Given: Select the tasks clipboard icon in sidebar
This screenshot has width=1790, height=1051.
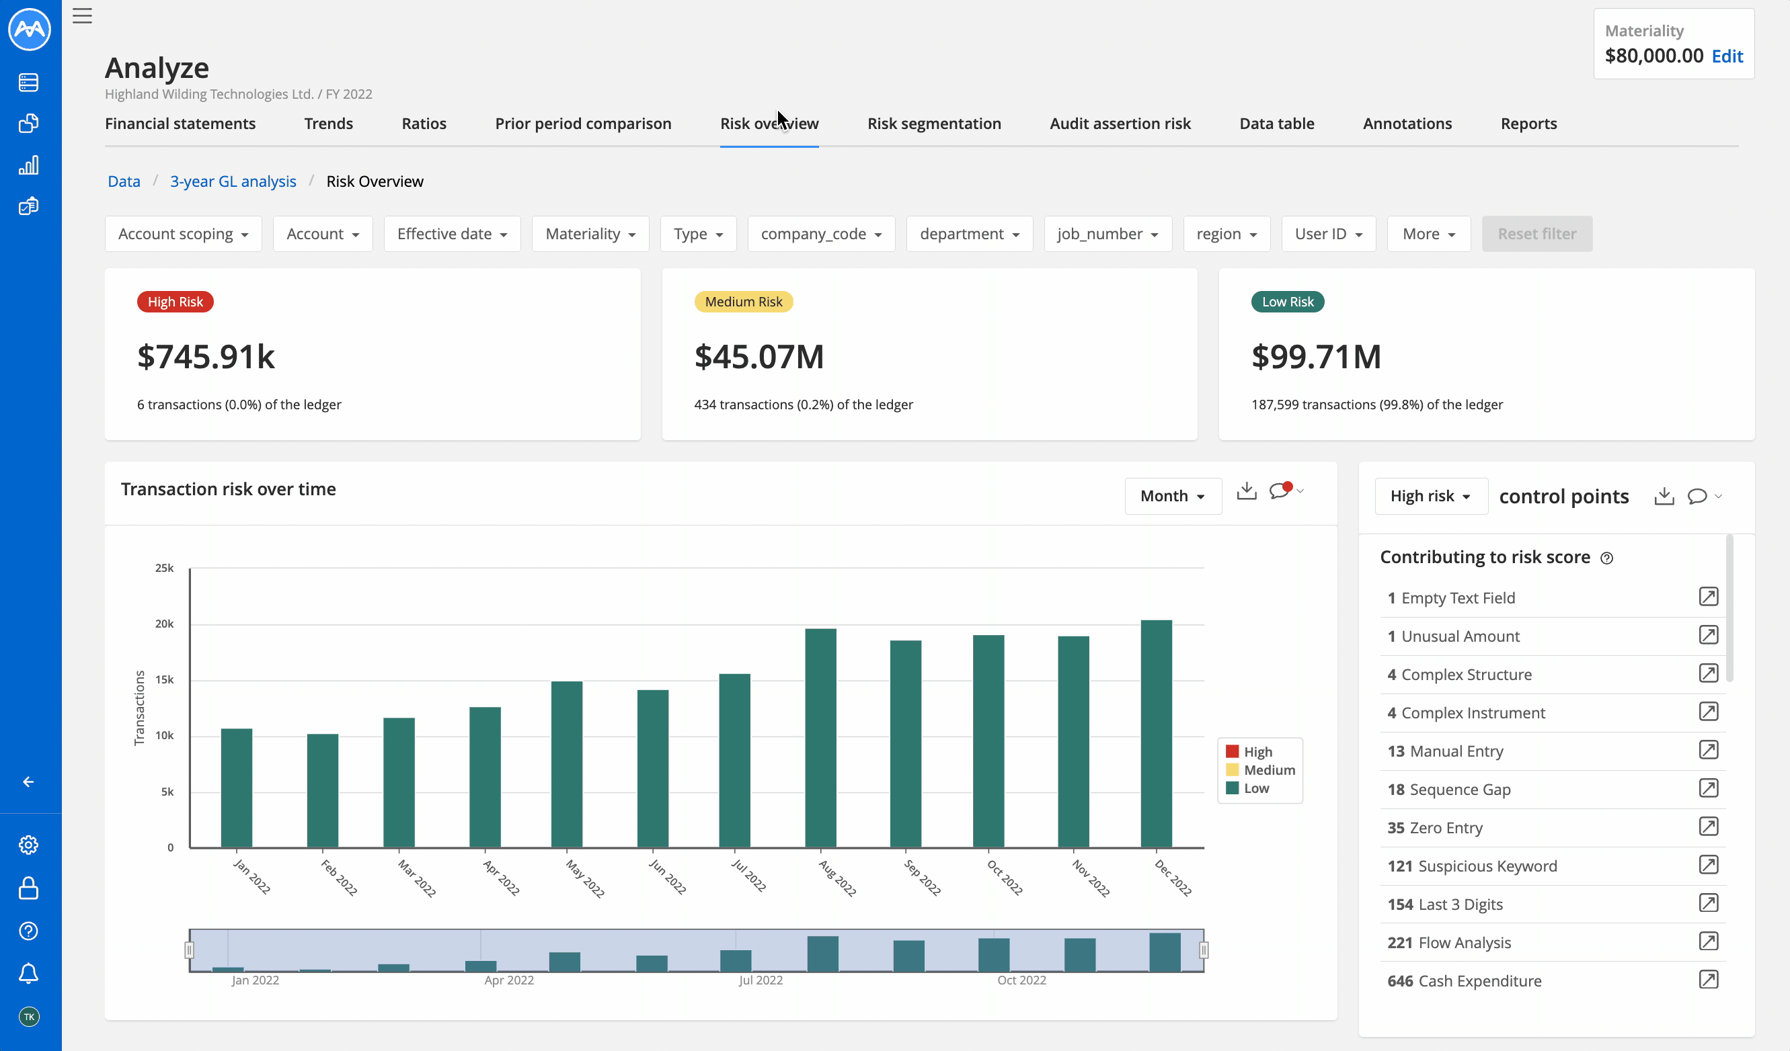Looking at the screenshot, I should [x=28, y=206].
